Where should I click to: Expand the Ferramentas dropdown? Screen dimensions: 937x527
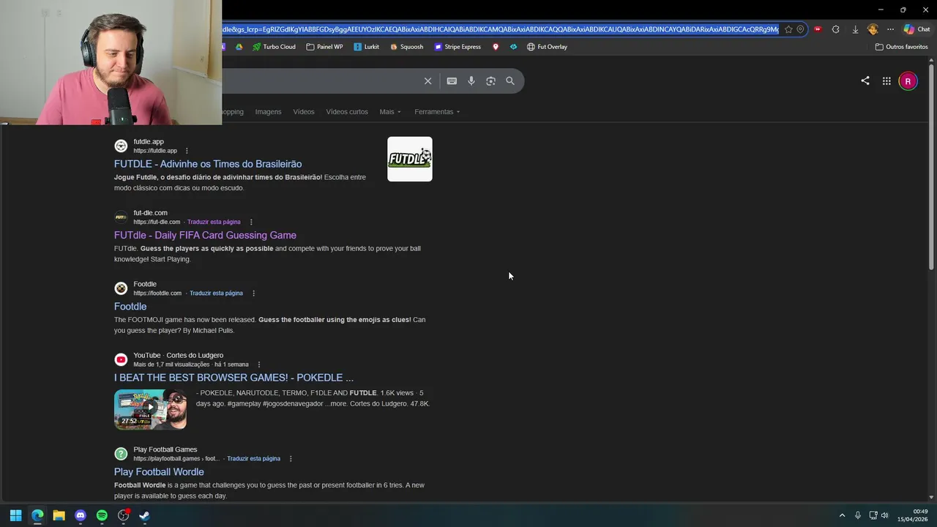[437, 112]
